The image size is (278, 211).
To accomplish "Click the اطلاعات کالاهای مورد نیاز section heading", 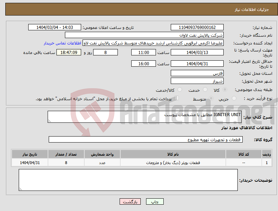I will 247,128.
